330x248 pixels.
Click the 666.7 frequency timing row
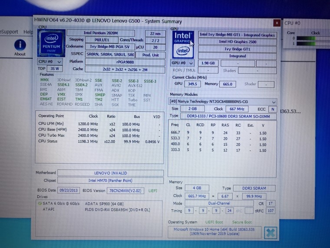pos(219,133)
